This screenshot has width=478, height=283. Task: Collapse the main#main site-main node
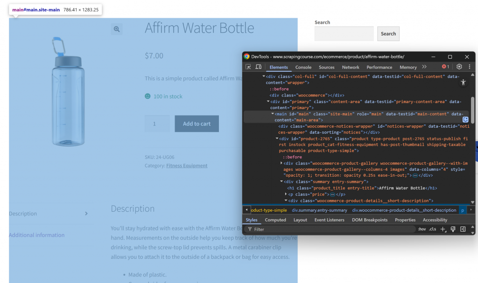(273, 114)
